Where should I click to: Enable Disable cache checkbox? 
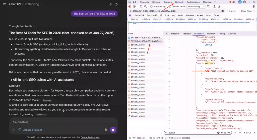(x=170, y=7)
